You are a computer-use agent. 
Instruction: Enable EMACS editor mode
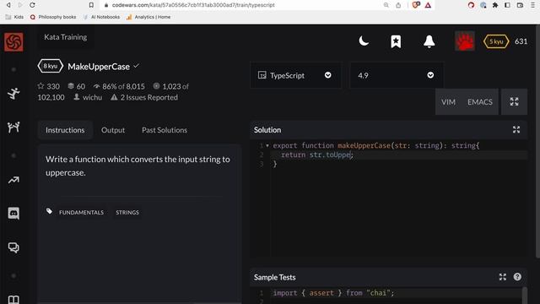(480, 102)
